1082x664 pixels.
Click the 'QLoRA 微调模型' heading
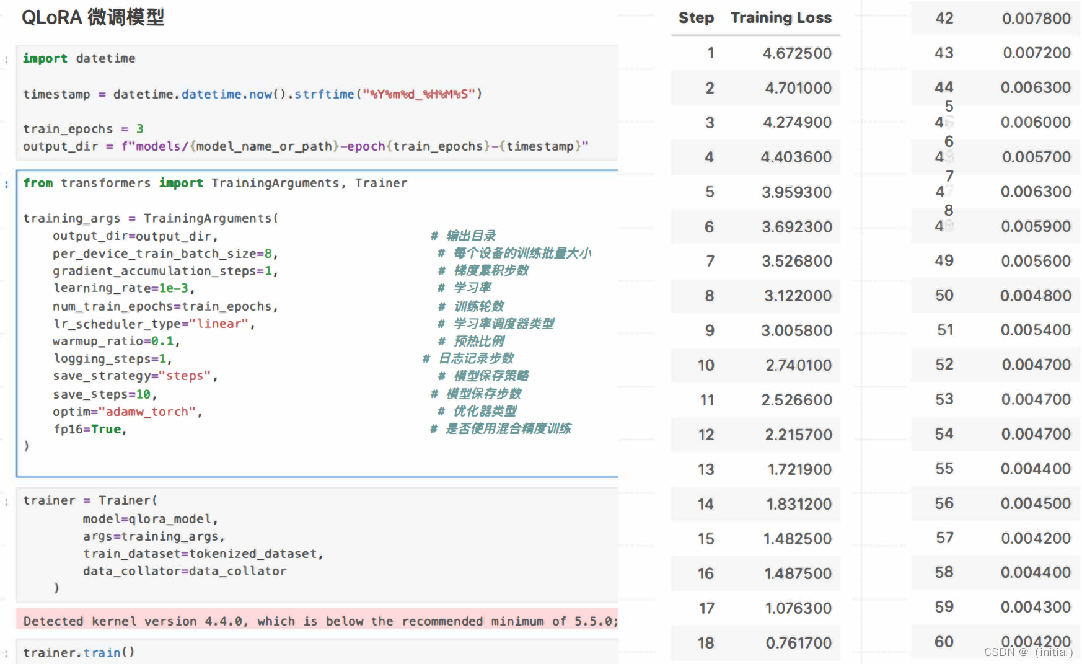[x=93, y=17]
